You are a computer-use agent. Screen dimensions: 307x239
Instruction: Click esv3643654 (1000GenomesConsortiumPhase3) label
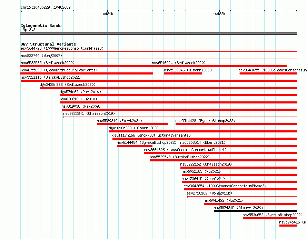click(225, 186)
